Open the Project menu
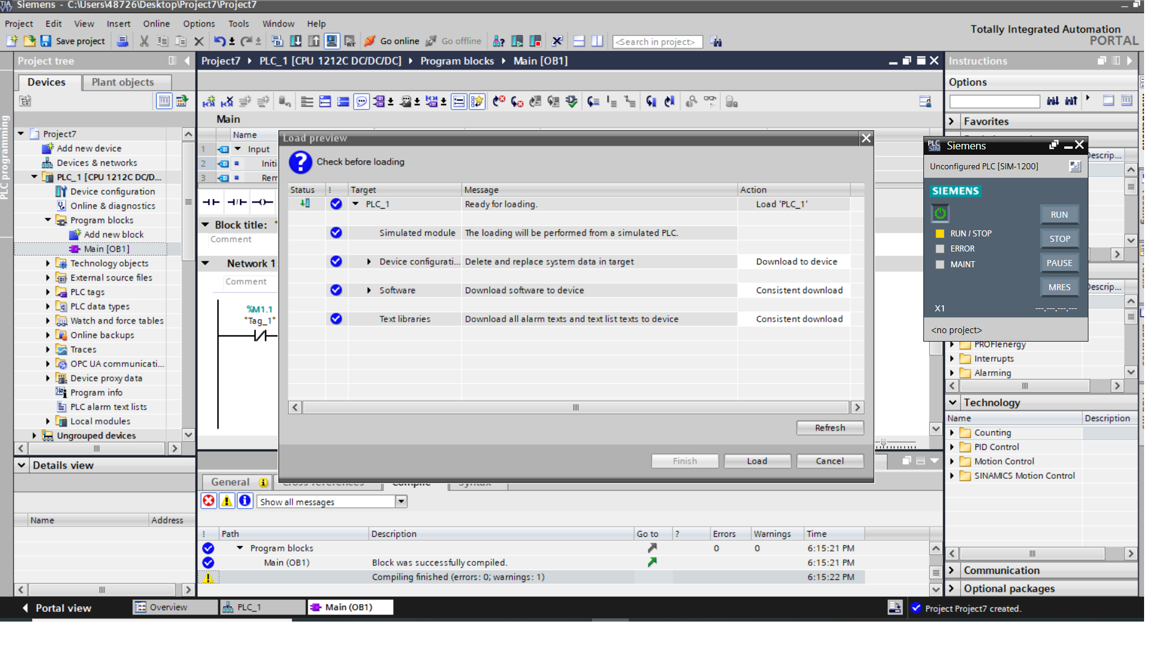The image size is (1161, 653). [19, 24]
